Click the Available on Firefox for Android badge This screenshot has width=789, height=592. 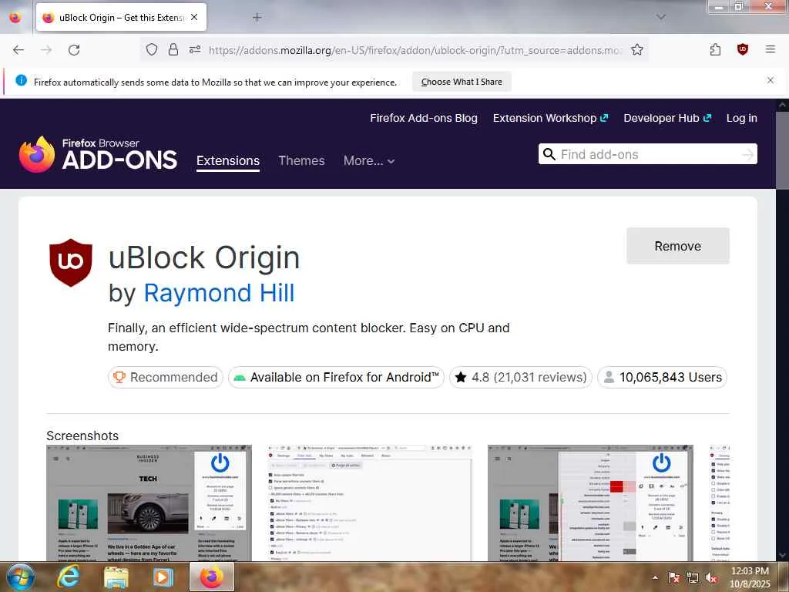[336, 377]
